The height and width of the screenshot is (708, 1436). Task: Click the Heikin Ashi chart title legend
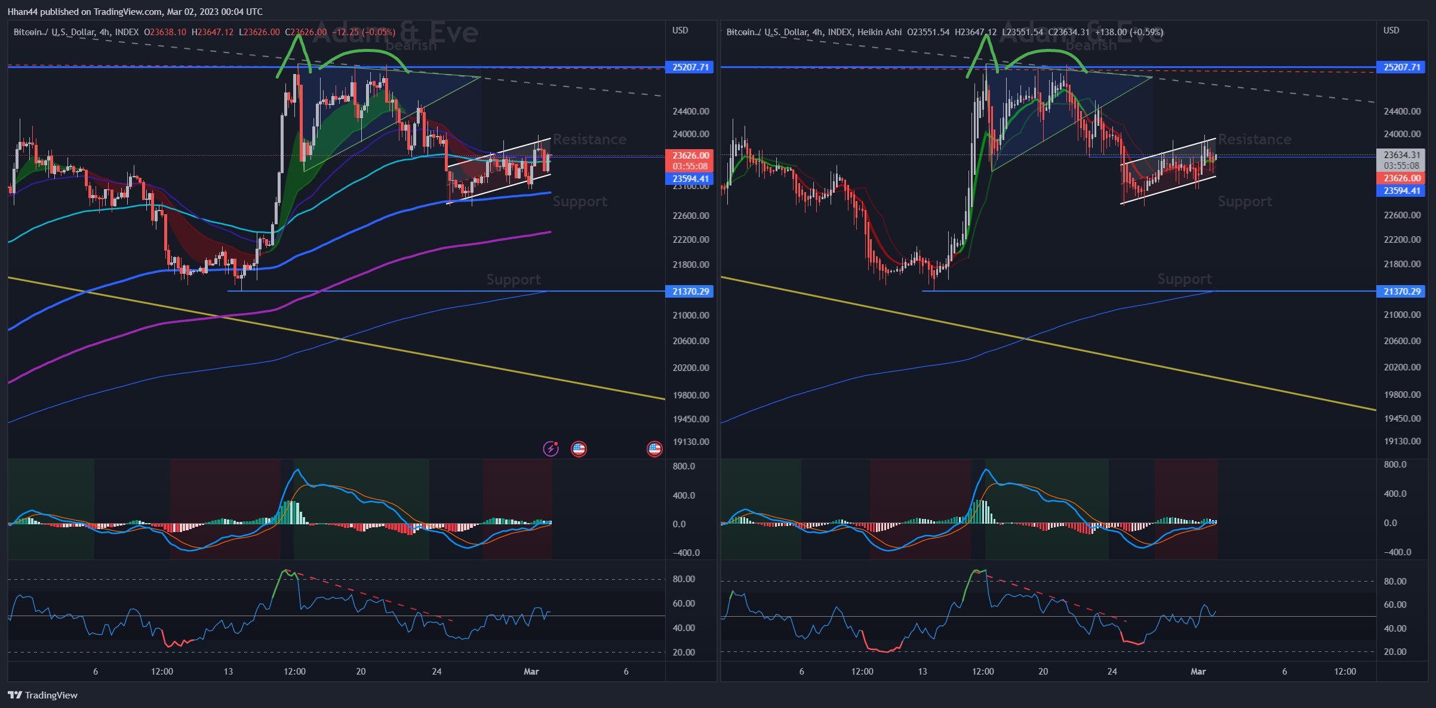814,32
